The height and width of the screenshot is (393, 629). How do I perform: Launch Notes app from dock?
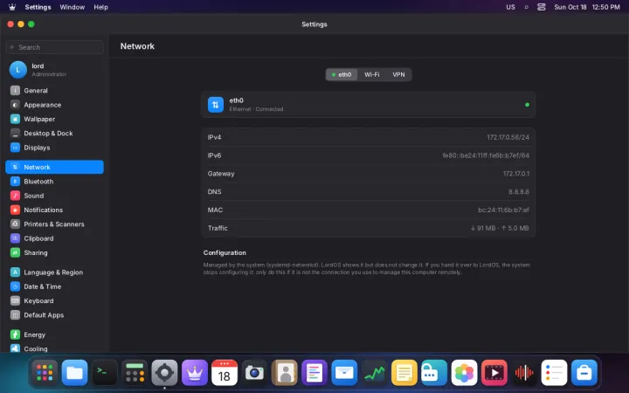(404, 373)
